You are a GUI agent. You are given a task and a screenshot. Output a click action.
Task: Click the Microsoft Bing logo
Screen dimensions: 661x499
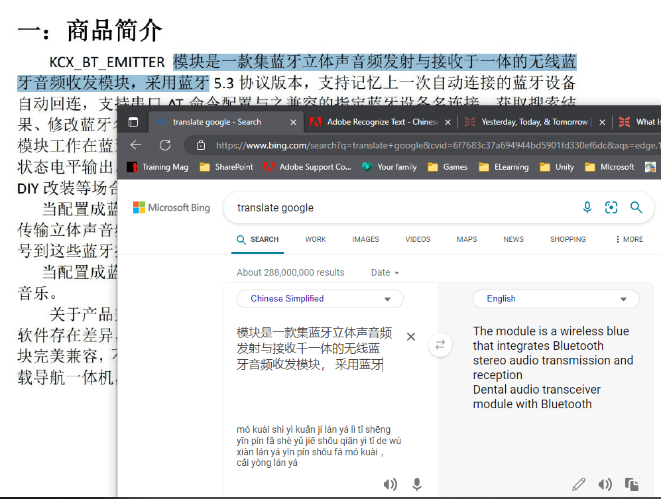tap(171, 207)
